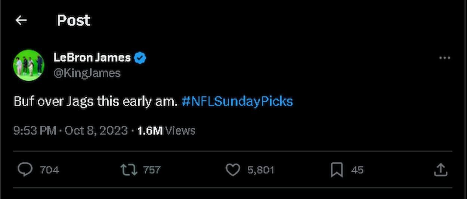467x199 pixels.
Task: Click the 45 bookmarks count
Action: [357, 170]
